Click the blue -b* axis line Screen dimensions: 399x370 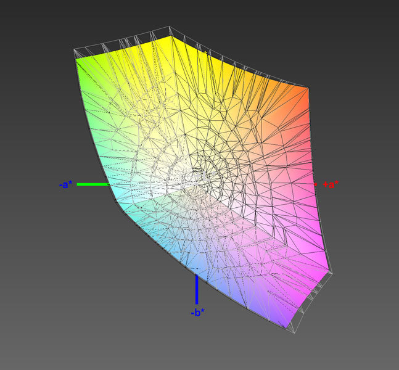(x=197, y=289)
